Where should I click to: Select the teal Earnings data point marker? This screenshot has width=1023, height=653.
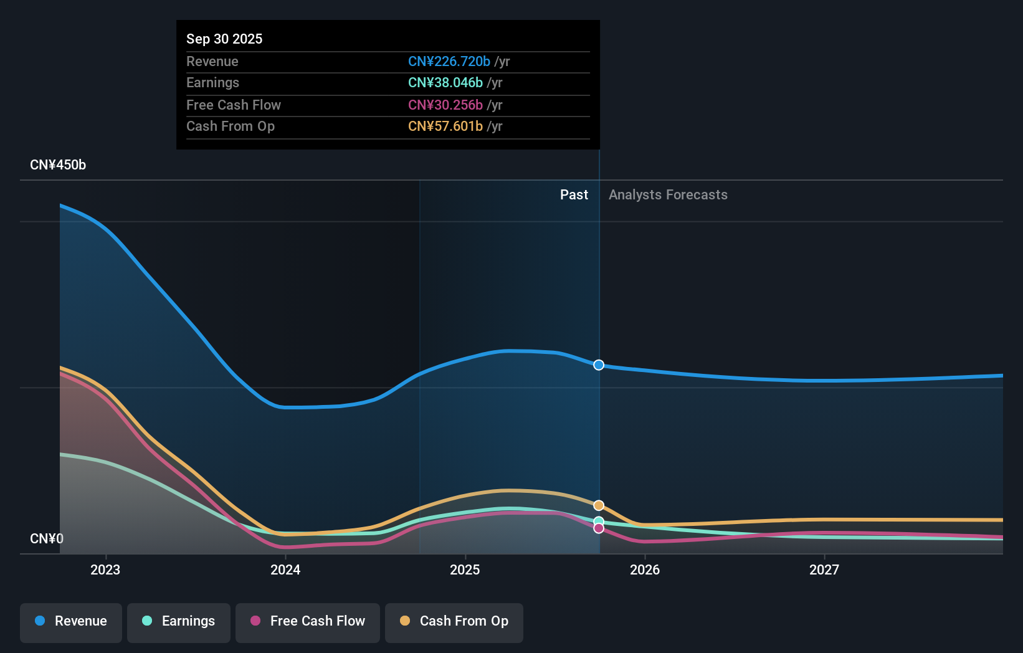tap(598, 521)
